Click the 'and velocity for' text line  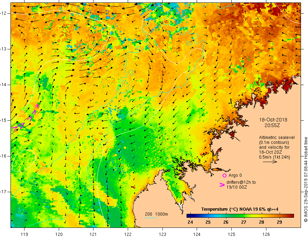[274, 147]
